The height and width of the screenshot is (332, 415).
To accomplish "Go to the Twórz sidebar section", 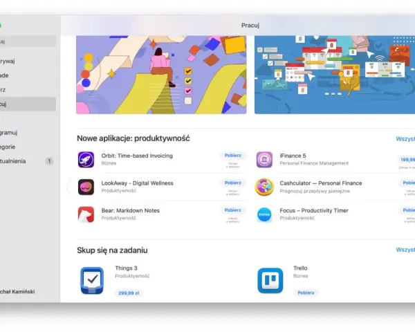I will [28, 90].
